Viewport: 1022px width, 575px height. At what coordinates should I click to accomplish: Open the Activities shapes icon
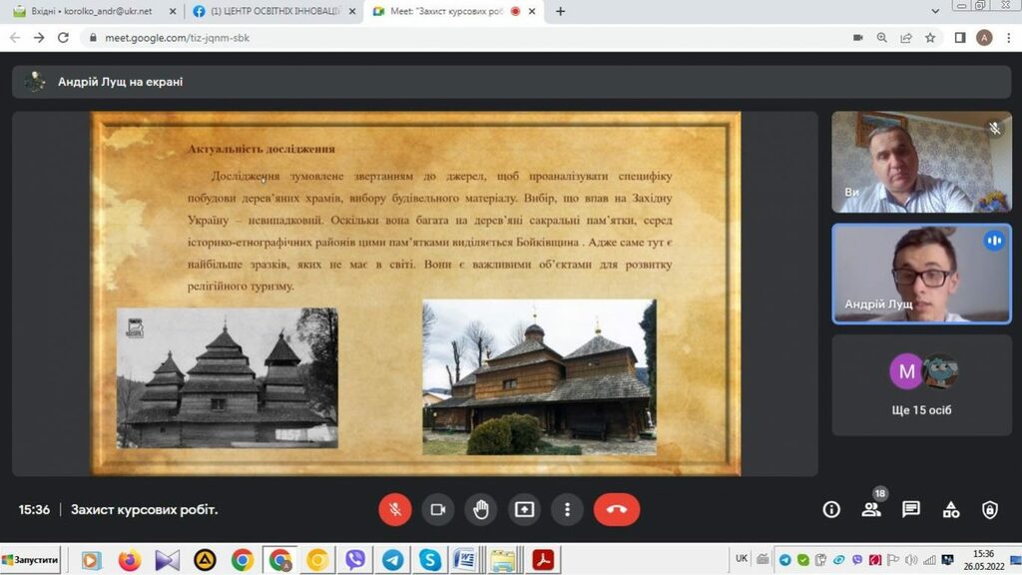950,509
